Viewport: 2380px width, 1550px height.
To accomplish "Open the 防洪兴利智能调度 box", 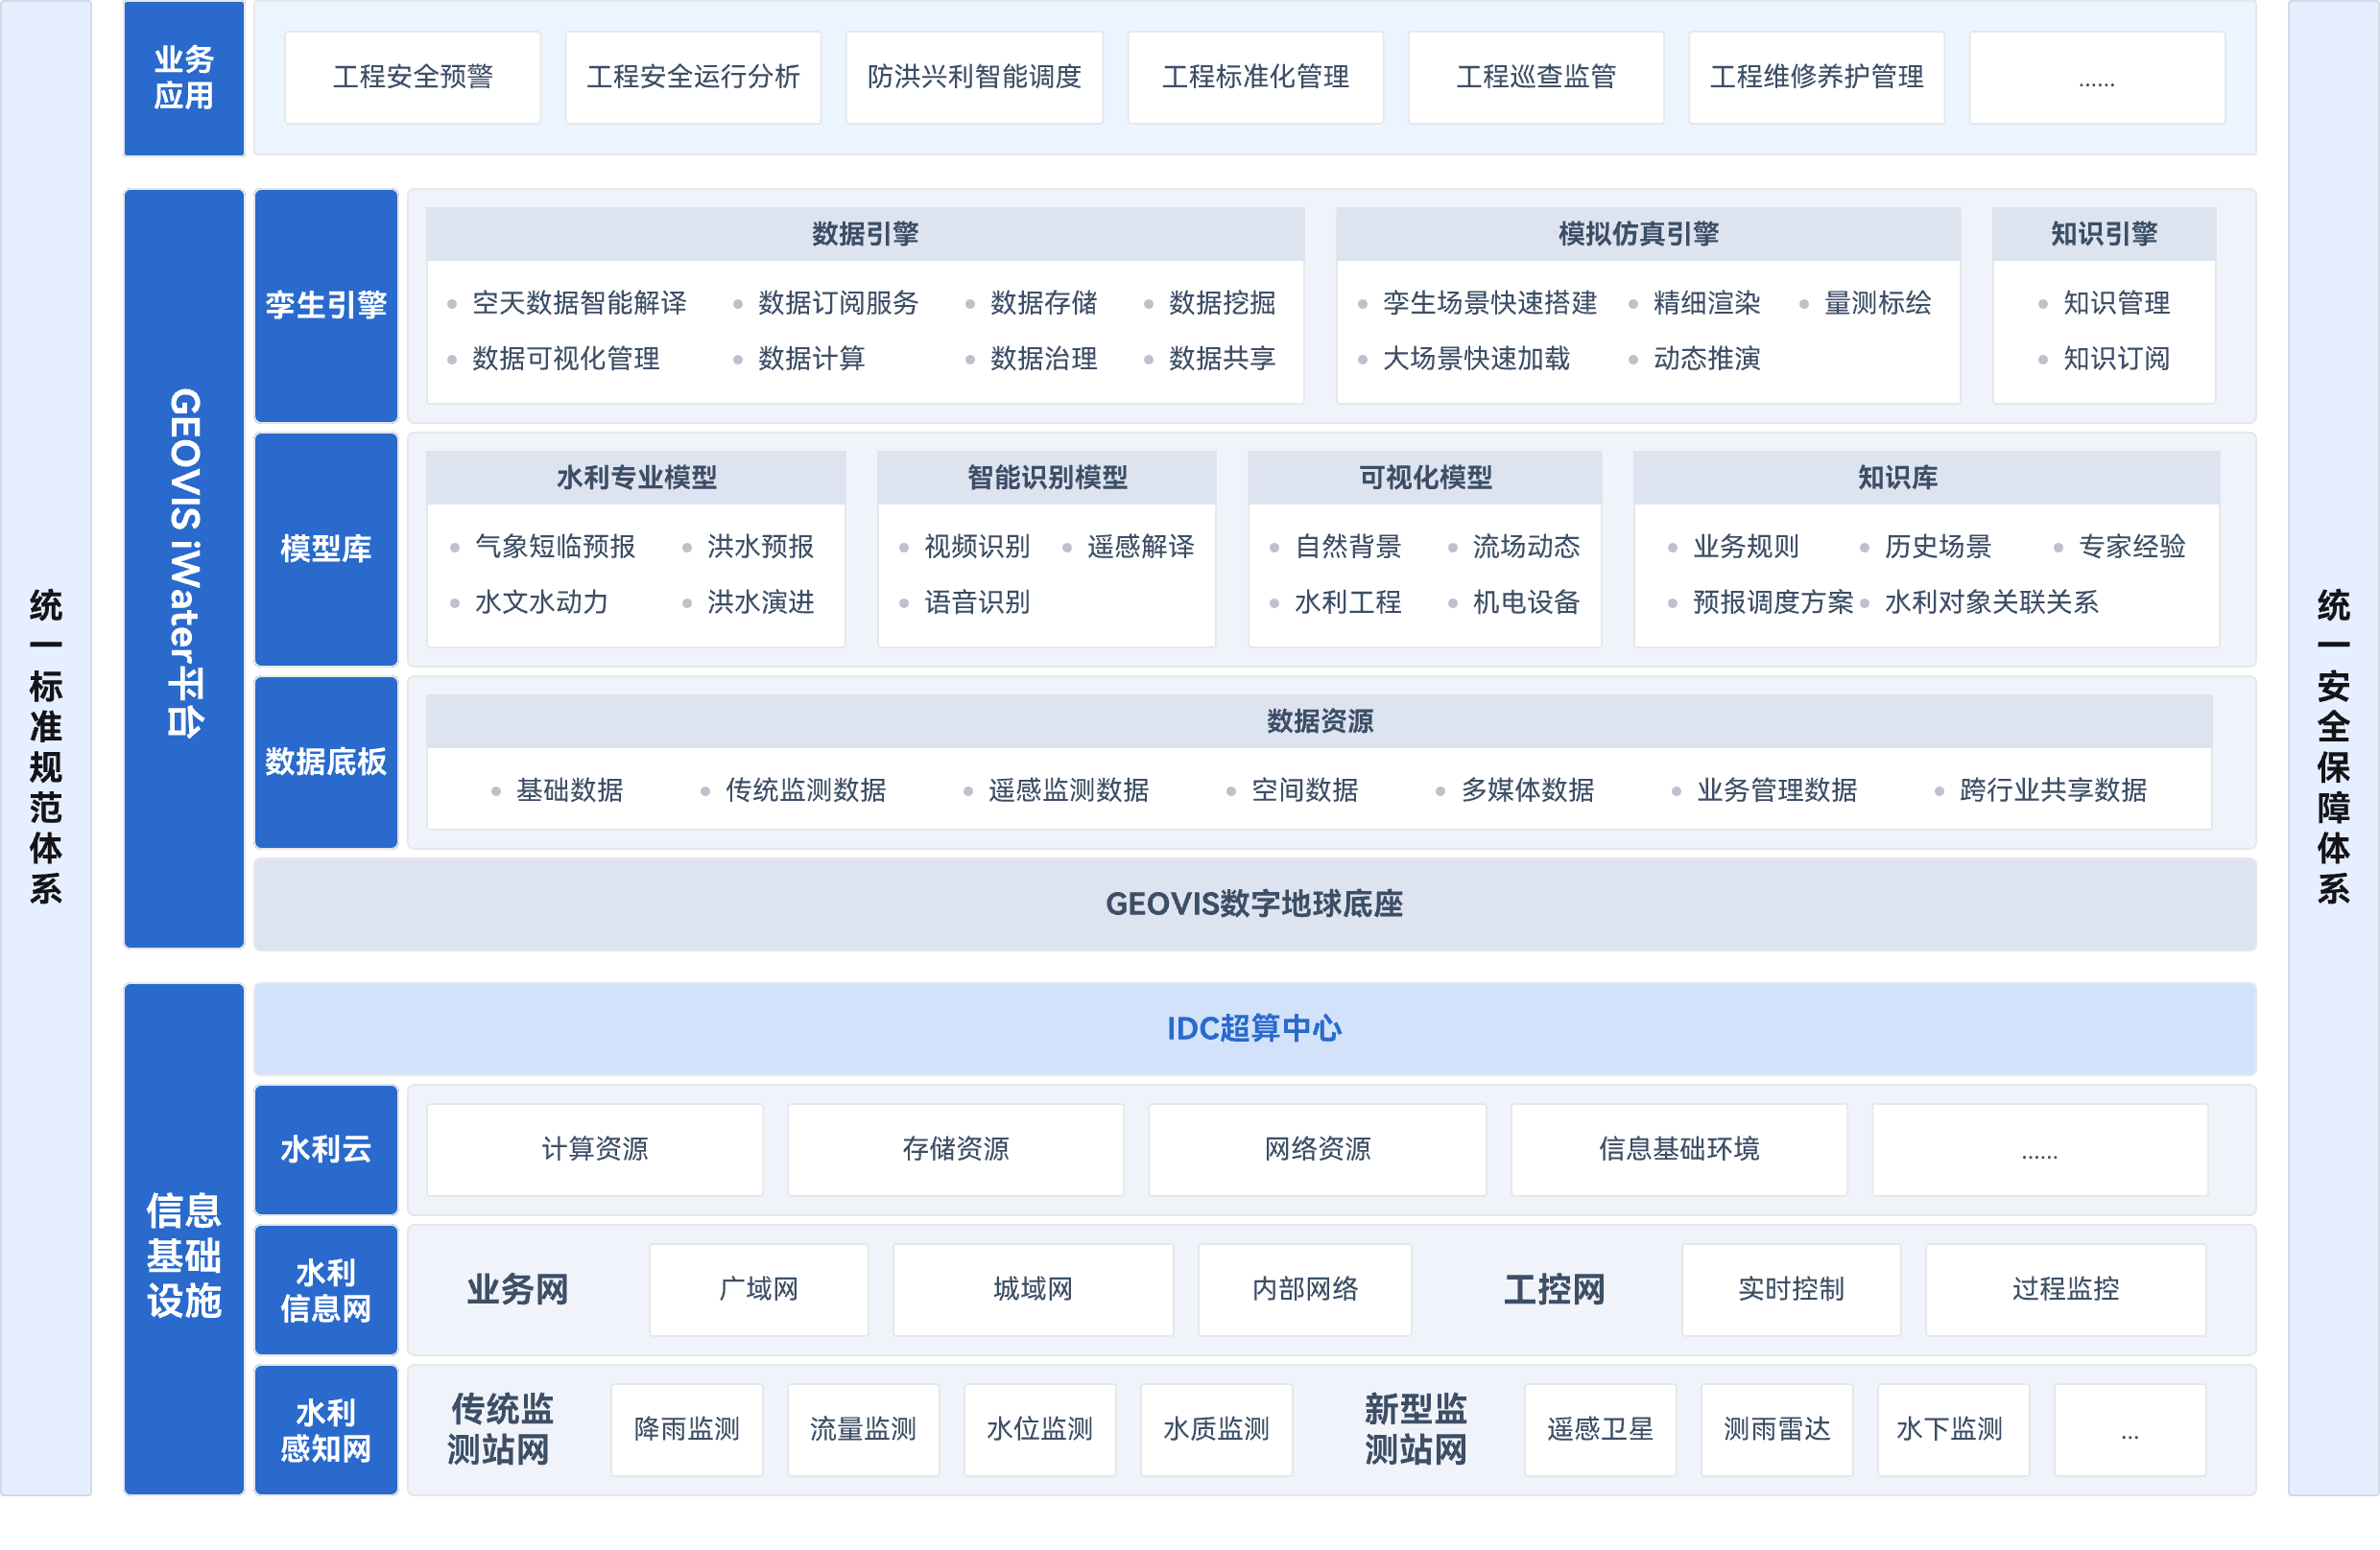I will 974,77.
